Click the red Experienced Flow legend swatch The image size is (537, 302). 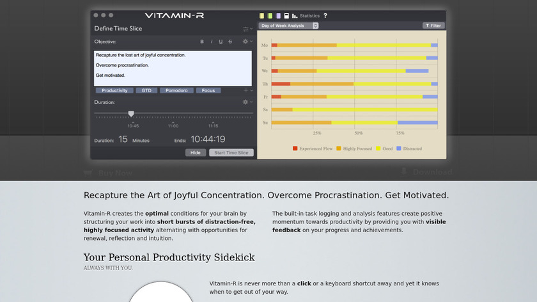click(x=295, y=148)
